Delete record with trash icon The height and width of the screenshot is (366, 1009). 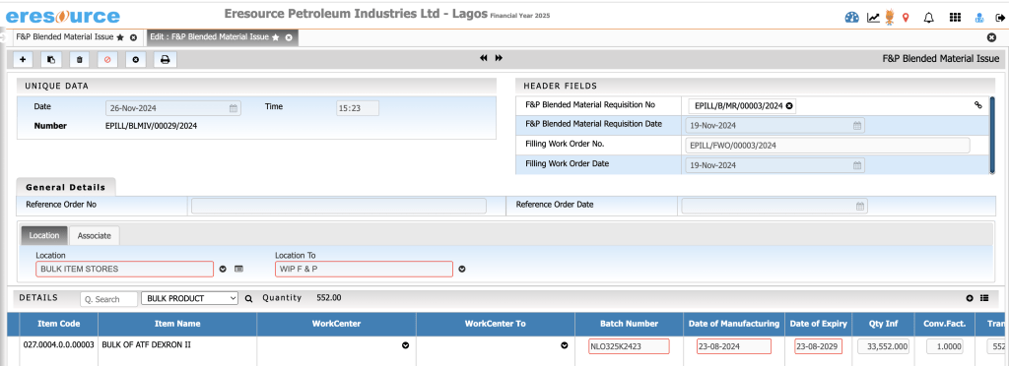pos(79,60)
